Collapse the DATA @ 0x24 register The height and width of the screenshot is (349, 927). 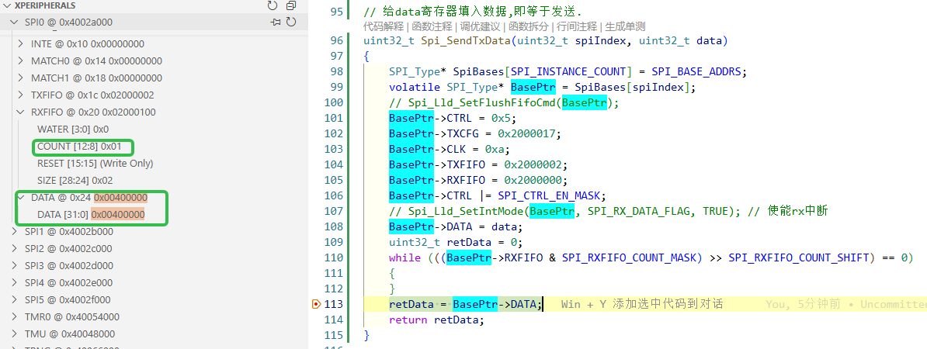click(21, 197)
